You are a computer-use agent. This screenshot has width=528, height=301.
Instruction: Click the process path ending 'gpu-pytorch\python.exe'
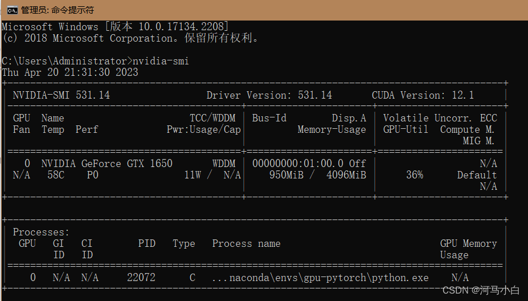(321, 278)
